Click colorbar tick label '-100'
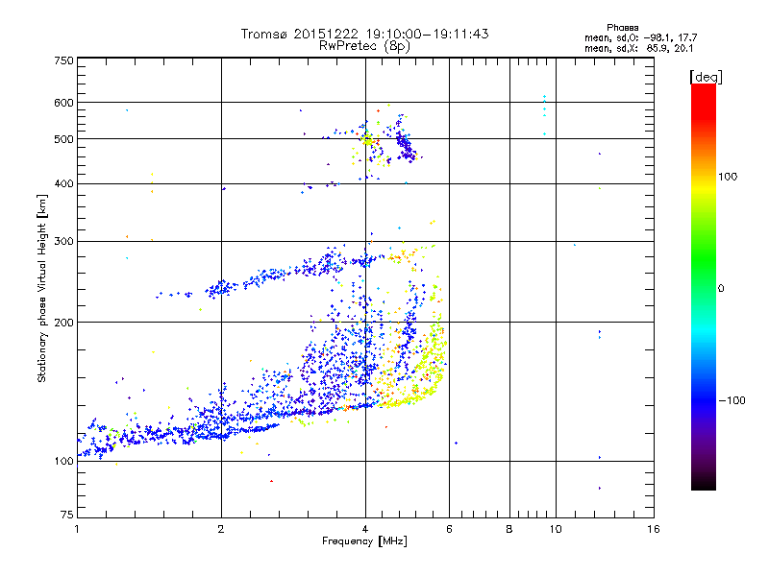The width and height of the screenshot is (769, 576). pyautogui.click(x=732, y=400)
